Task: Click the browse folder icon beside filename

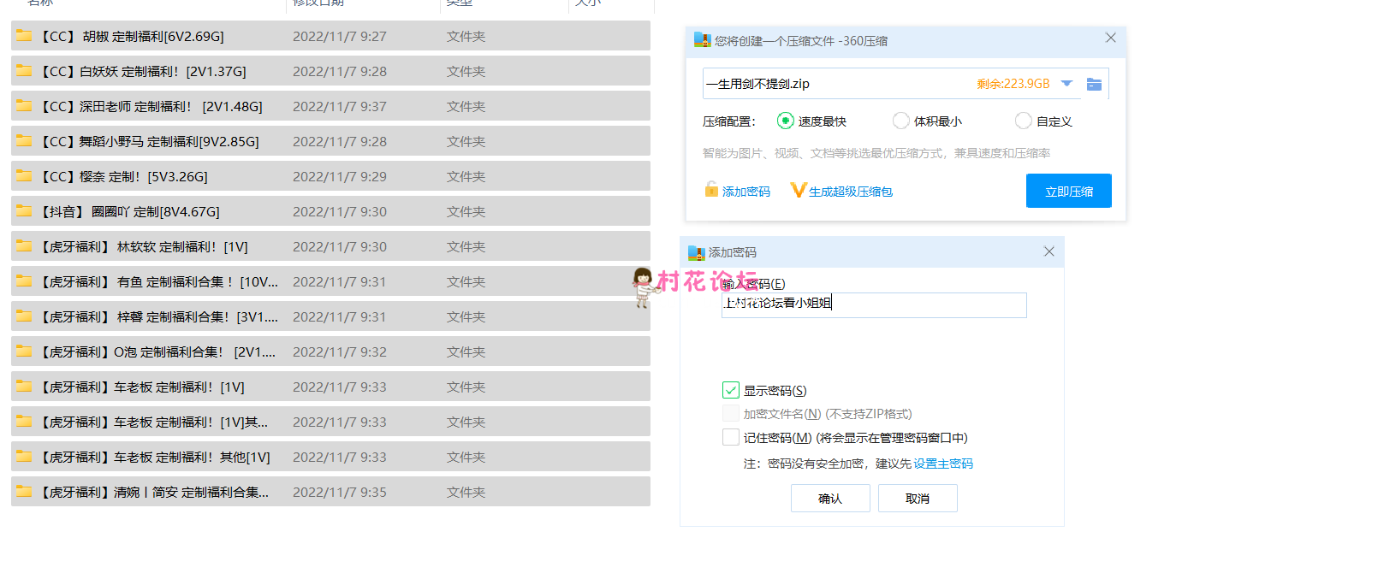Action: pyautogui.click(x=1093, y=84)
